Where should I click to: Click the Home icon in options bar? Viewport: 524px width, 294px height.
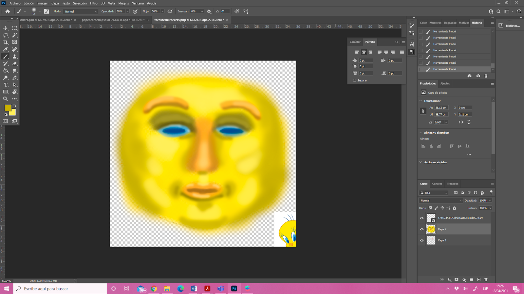(8, 11)
